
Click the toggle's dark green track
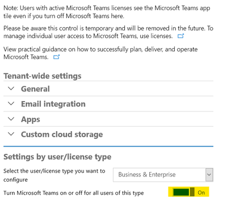[x=181, y=192]
